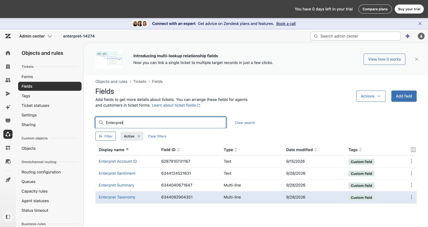
Task: Open the Enterpret Summary field
Action: point(116,185)
